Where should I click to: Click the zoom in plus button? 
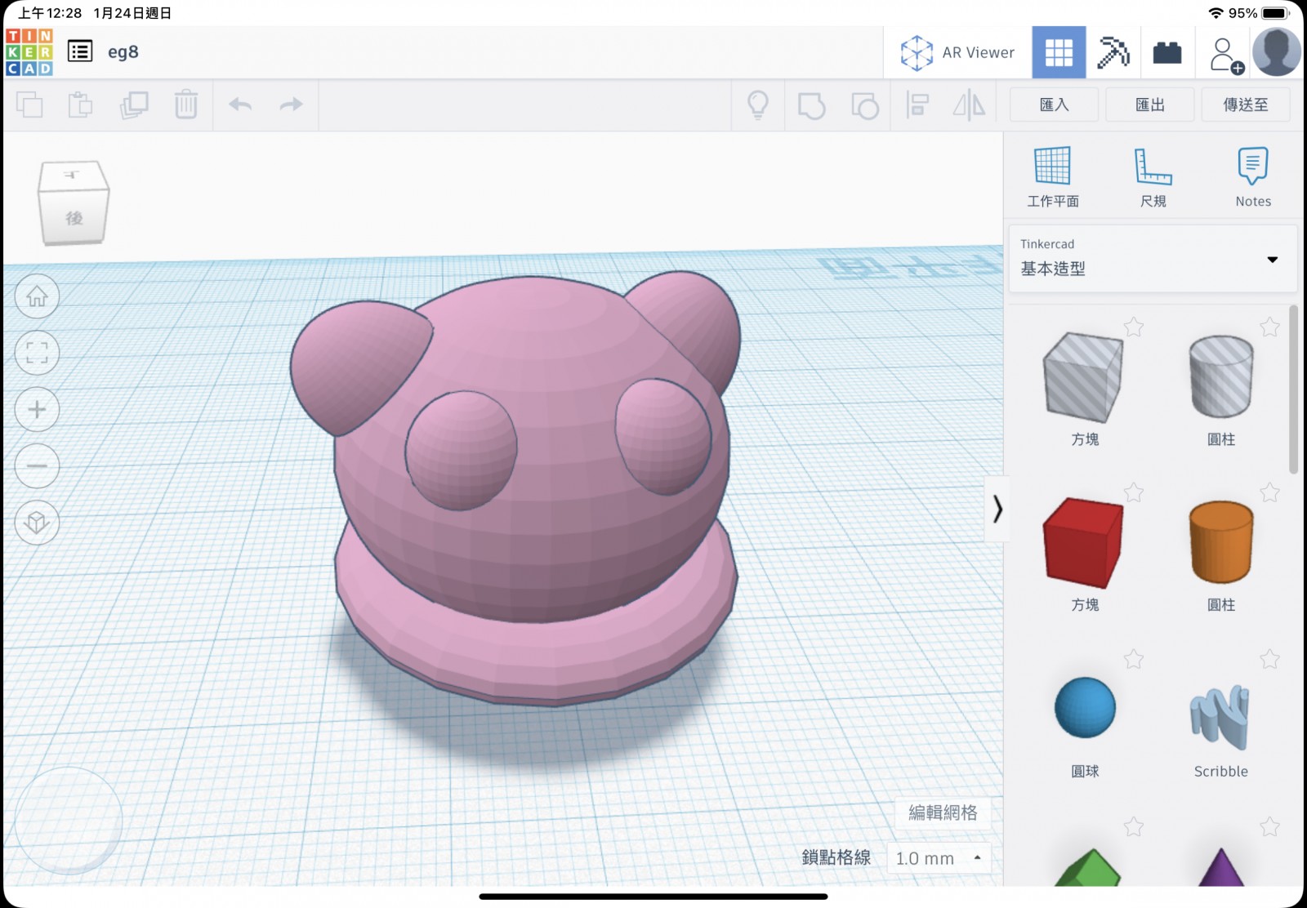click(37, 409)
